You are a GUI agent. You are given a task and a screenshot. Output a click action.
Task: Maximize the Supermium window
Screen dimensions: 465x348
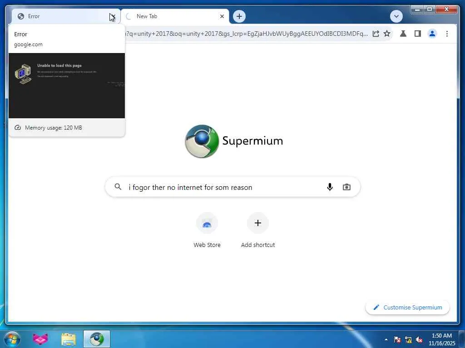click(430, 10)
